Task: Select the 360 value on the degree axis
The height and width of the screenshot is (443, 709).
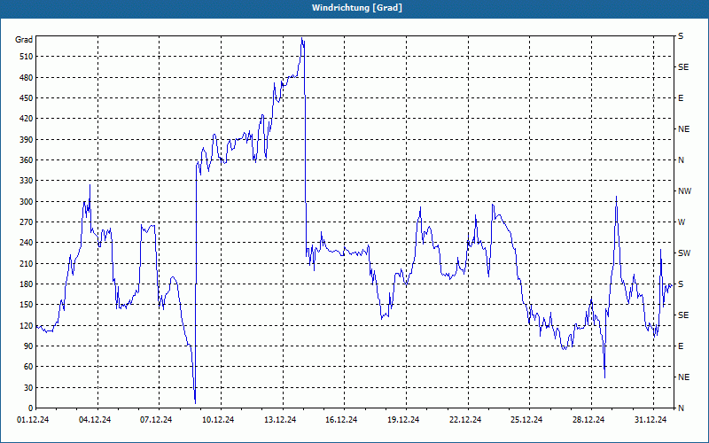Action: tap(27, 160)
